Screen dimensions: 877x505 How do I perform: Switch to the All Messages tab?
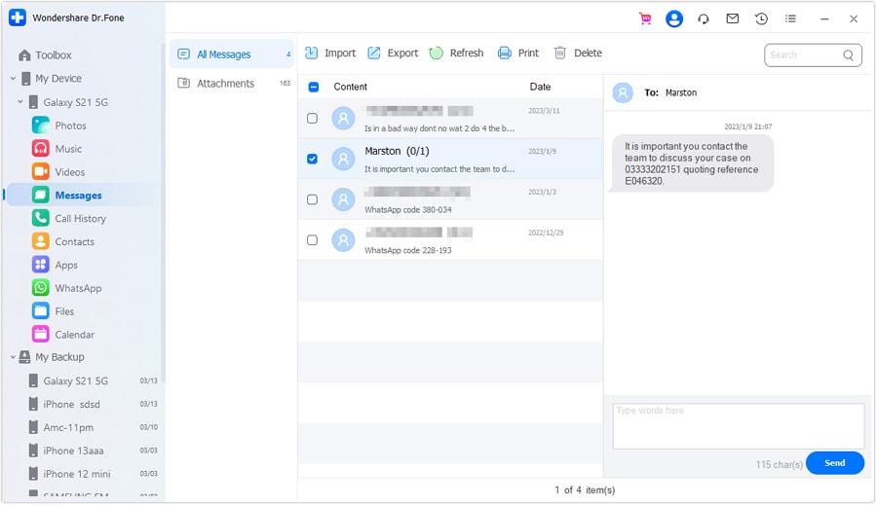pyautogui.click(x=232, y=54)
